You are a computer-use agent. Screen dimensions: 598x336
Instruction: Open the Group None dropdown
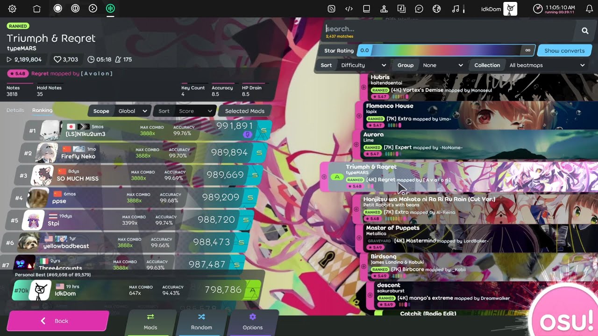430,65
